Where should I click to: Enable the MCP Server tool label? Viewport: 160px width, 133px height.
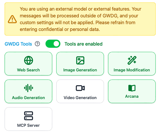[x=28, y=125]
